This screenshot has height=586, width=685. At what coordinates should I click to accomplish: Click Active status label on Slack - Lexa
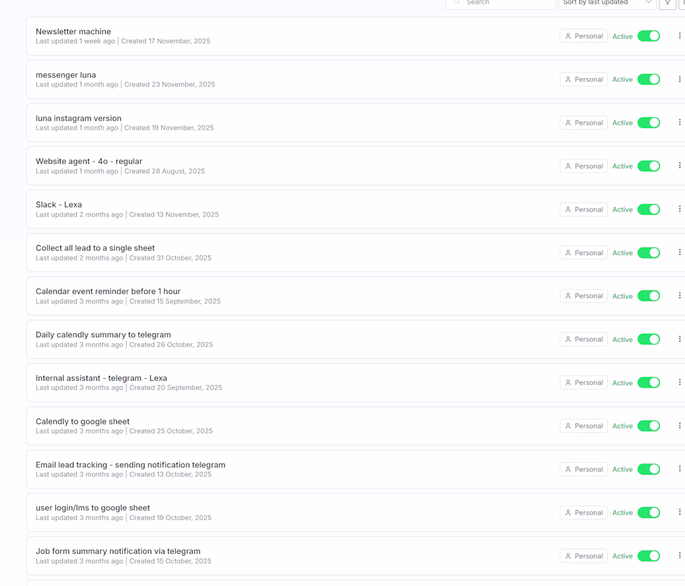tap(623, 210)
